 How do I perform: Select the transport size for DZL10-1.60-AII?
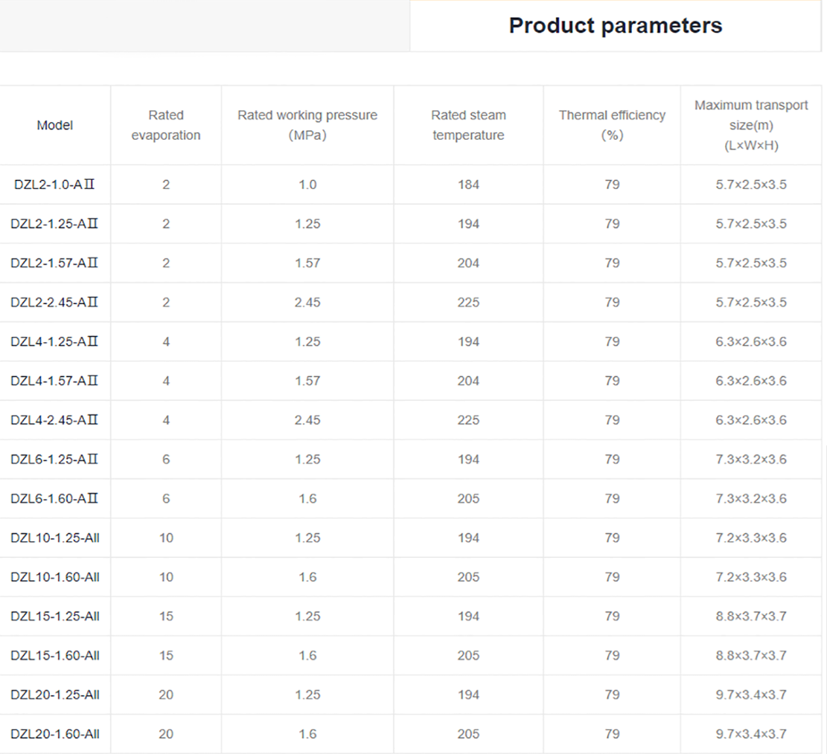tap(751, 577)
